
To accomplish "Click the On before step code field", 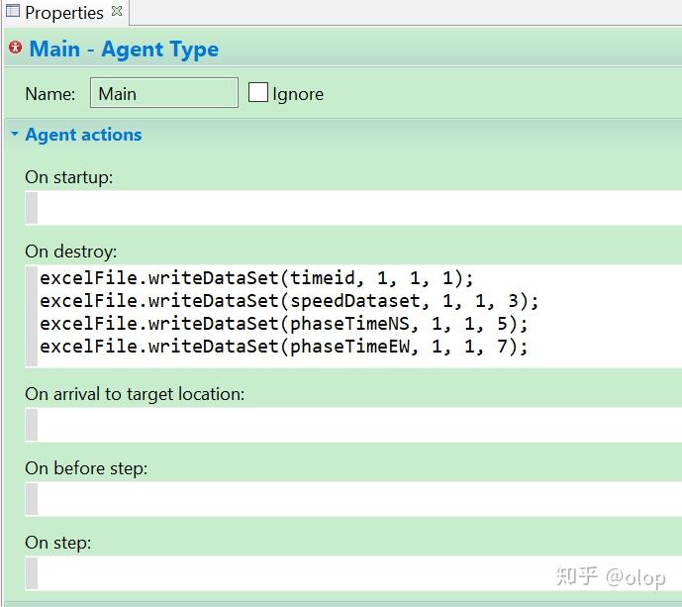I will pos(356,498).
